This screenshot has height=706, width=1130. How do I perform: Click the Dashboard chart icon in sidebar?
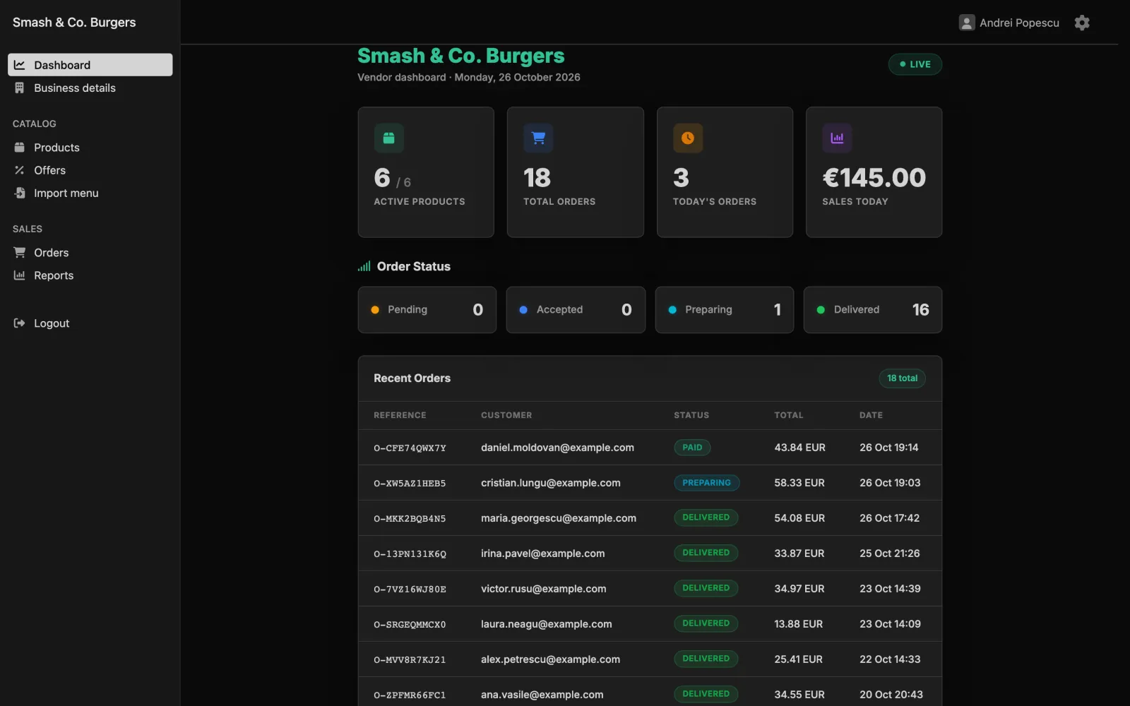tap(20, 65)
